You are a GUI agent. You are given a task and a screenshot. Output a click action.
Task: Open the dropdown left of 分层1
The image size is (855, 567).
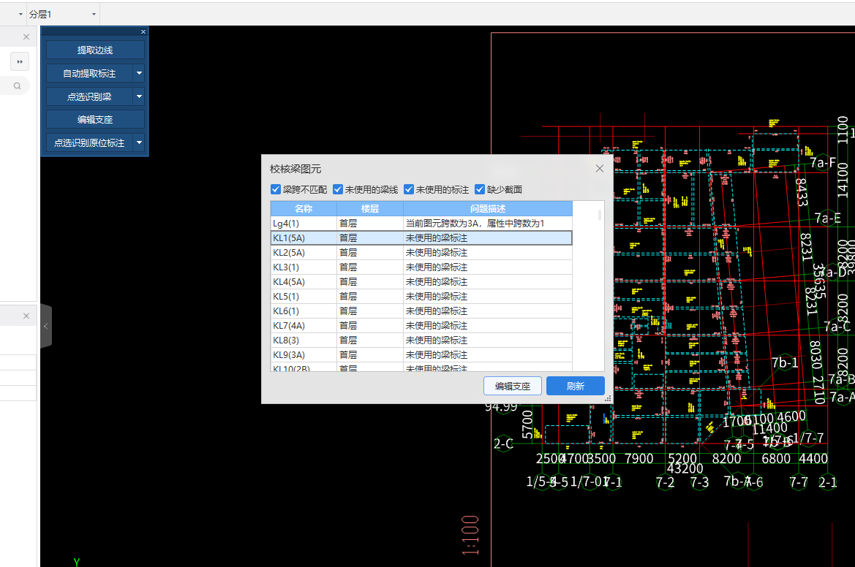(20, 14)
